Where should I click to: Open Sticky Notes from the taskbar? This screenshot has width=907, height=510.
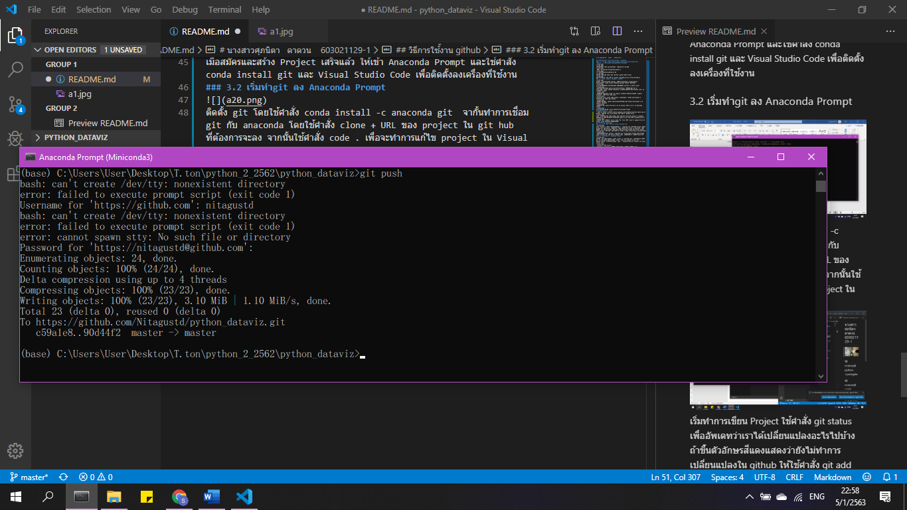(147, 496)
